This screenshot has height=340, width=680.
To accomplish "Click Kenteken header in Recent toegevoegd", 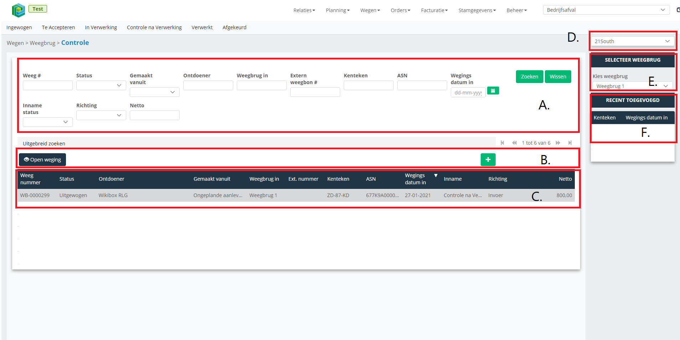I will click(x=604, y=118).
